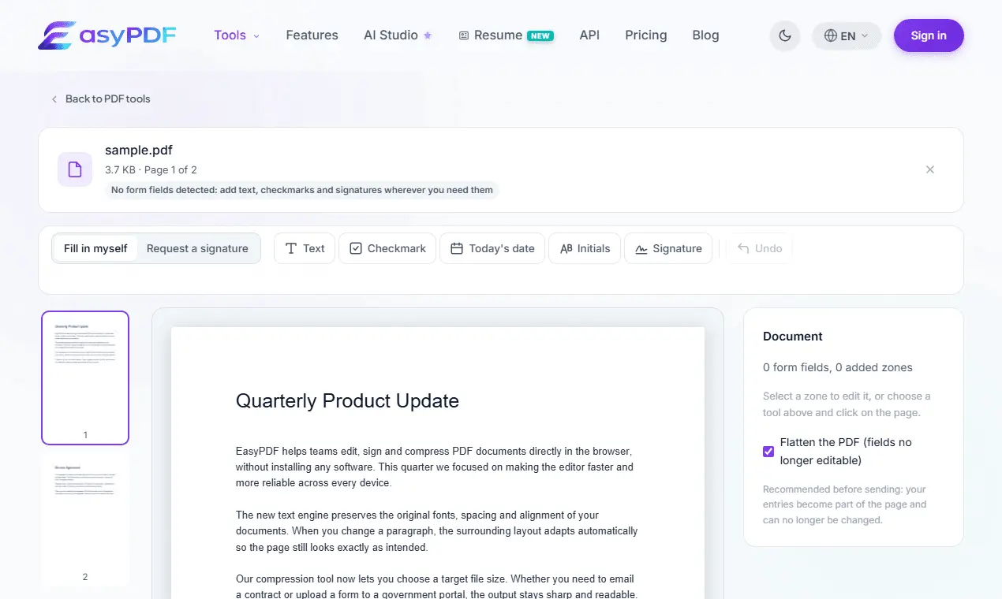Click the Document panel heading

coord(793,336)
